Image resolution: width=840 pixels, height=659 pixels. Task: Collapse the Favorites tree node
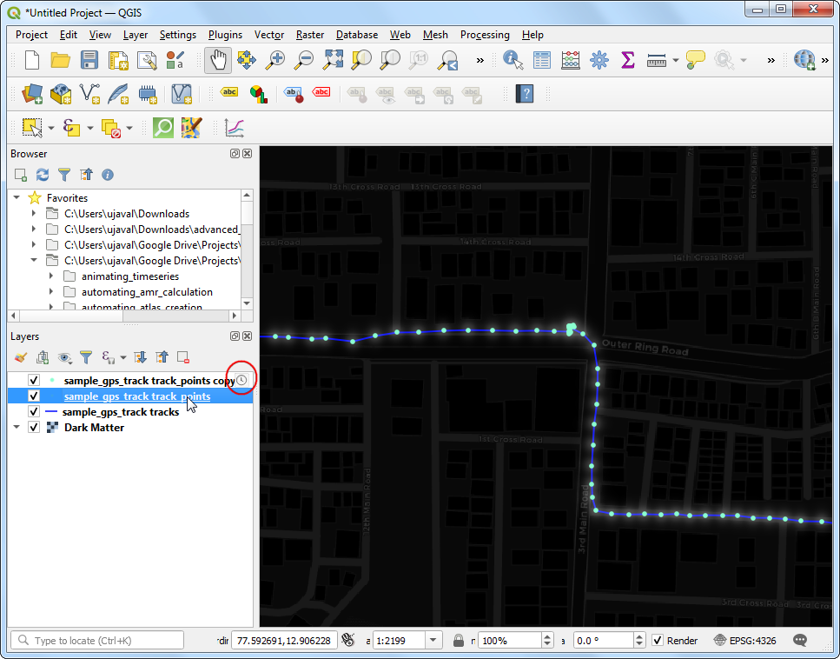(17, 198)
